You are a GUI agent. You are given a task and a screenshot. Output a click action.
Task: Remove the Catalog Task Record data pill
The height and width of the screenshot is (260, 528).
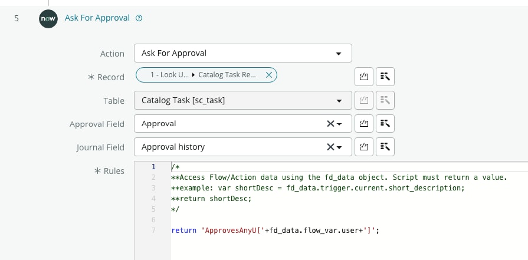pos(268,75)
